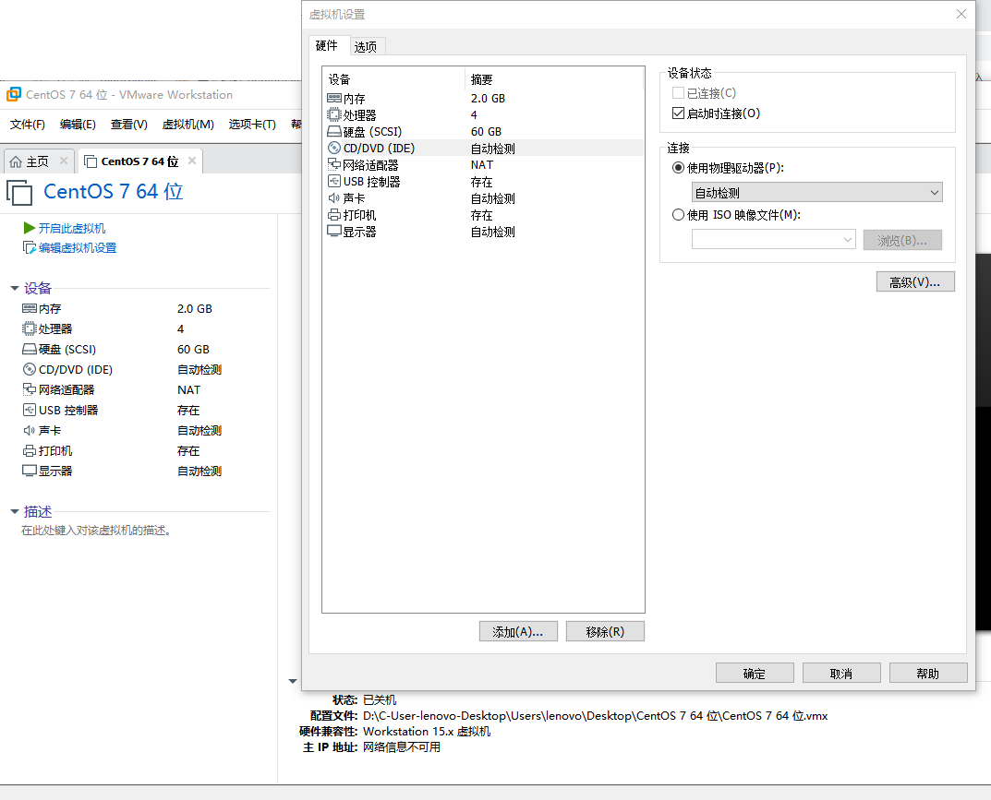The height and width of the screenshot is (800, 991).
Task: Click the 开启此虚拟机 link
Action: (x=72, y=228)
